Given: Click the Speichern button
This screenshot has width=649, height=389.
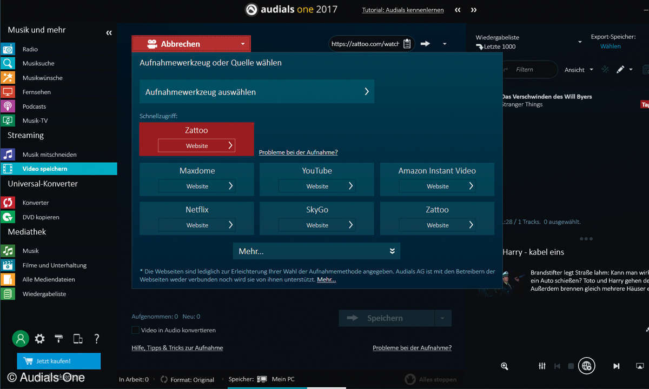Looking at the screenshot, I should pos(386,318).
